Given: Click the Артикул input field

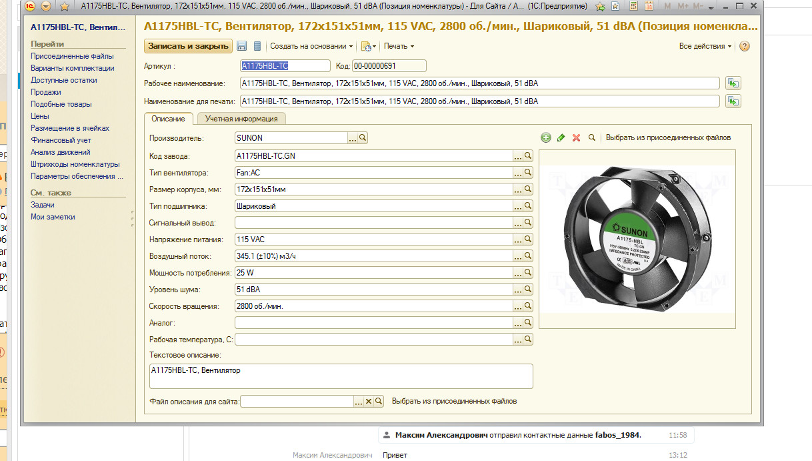Looking at the screenshot, I should point(285,65).
